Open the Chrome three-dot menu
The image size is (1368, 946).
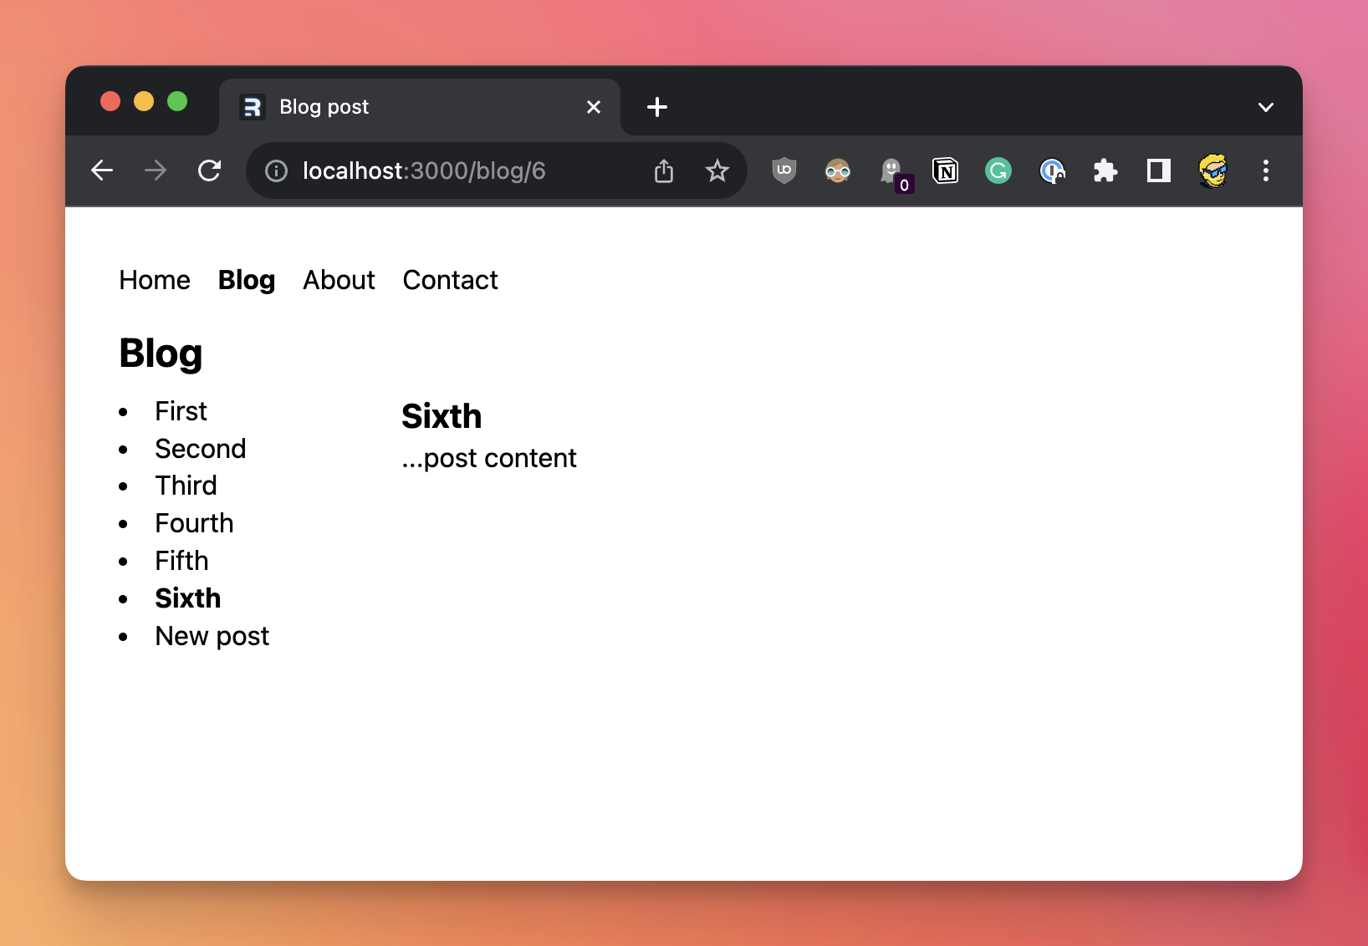click(x=1265, y=171)
